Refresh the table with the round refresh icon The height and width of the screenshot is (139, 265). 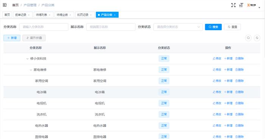click(x=257, y=38)
